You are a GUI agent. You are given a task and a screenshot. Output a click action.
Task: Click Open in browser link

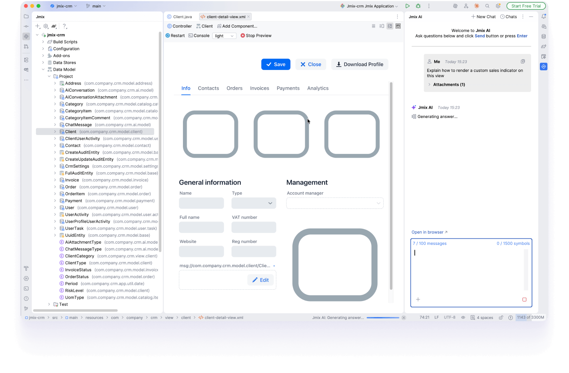(x=429, y=232)
